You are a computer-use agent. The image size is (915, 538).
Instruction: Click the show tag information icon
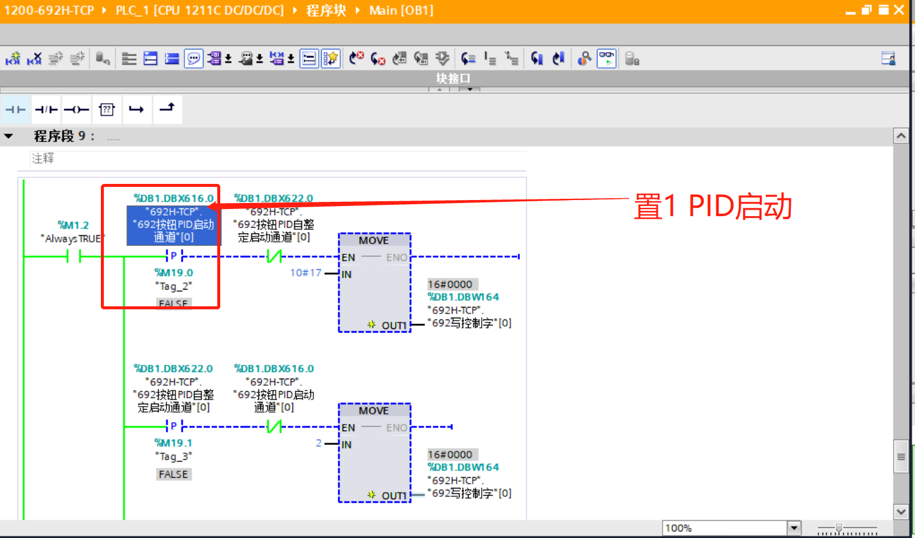(x=246, y=59)
